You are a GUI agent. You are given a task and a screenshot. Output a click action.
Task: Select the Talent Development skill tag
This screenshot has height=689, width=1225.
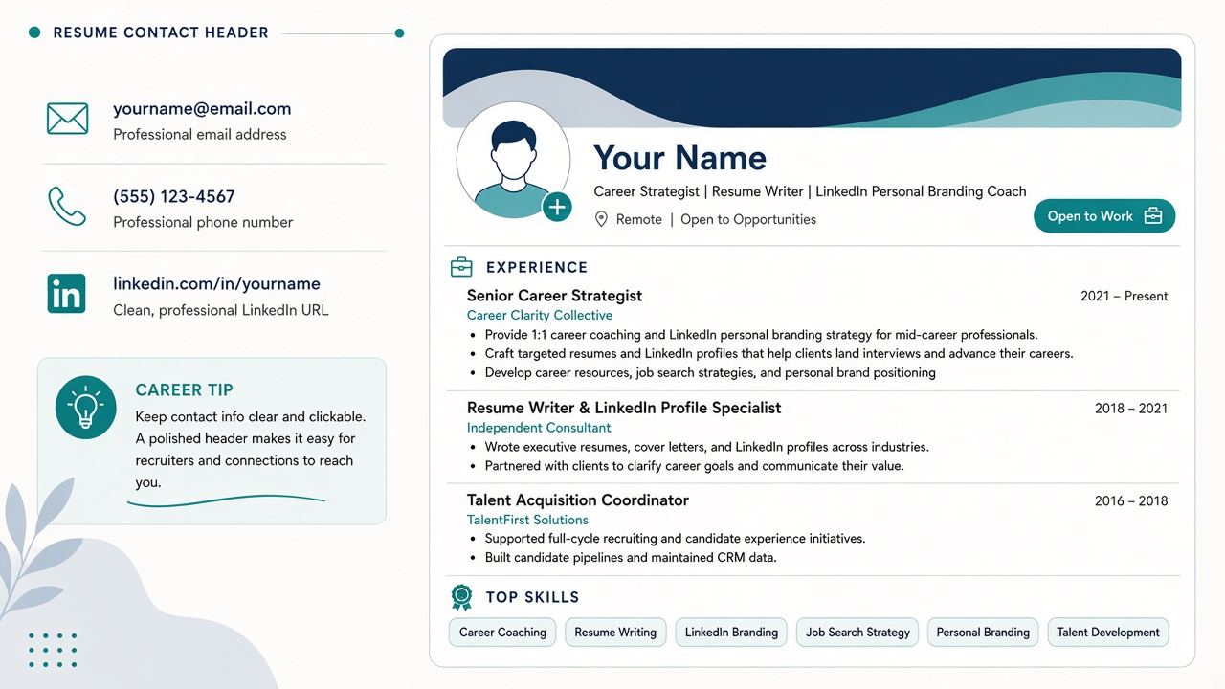pyautogui.click(x=1108, y=633)
